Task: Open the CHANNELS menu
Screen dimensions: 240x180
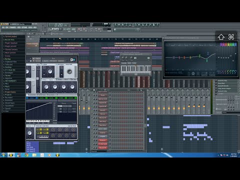Action: point(12,27)
